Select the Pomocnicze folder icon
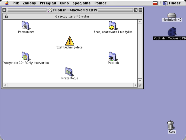The image size is (186, 140). [x=26, y=25]
